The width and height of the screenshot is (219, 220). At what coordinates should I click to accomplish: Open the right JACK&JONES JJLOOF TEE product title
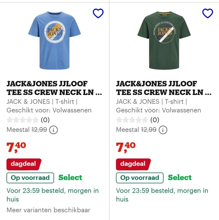coord(164,88)
